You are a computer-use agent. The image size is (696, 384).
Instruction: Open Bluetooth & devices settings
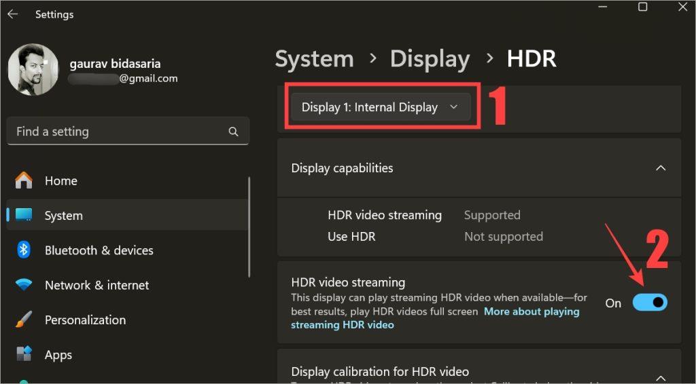tap(127, 250)
